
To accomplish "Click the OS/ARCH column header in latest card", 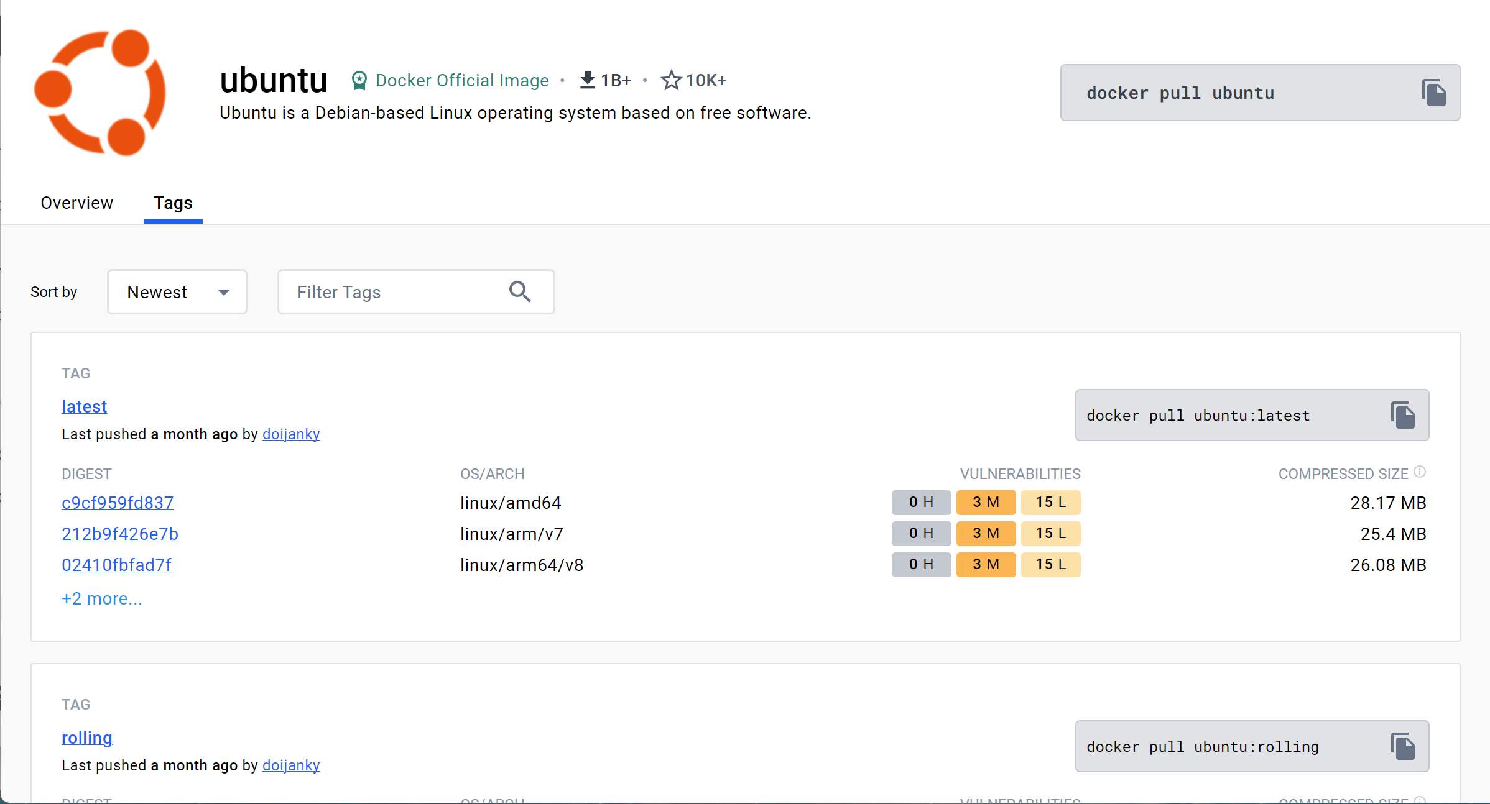I will pos(492,474).
